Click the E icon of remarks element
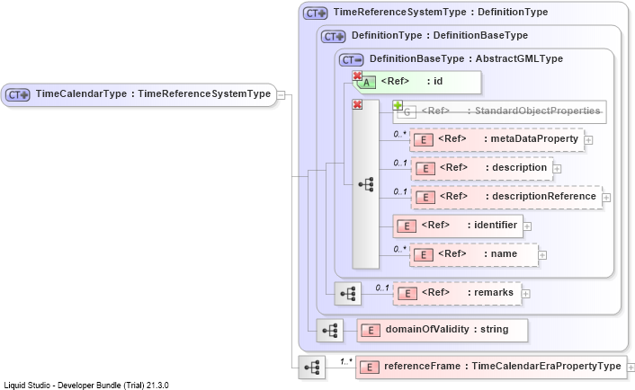The image size is (635, 390). pos(407,294)
